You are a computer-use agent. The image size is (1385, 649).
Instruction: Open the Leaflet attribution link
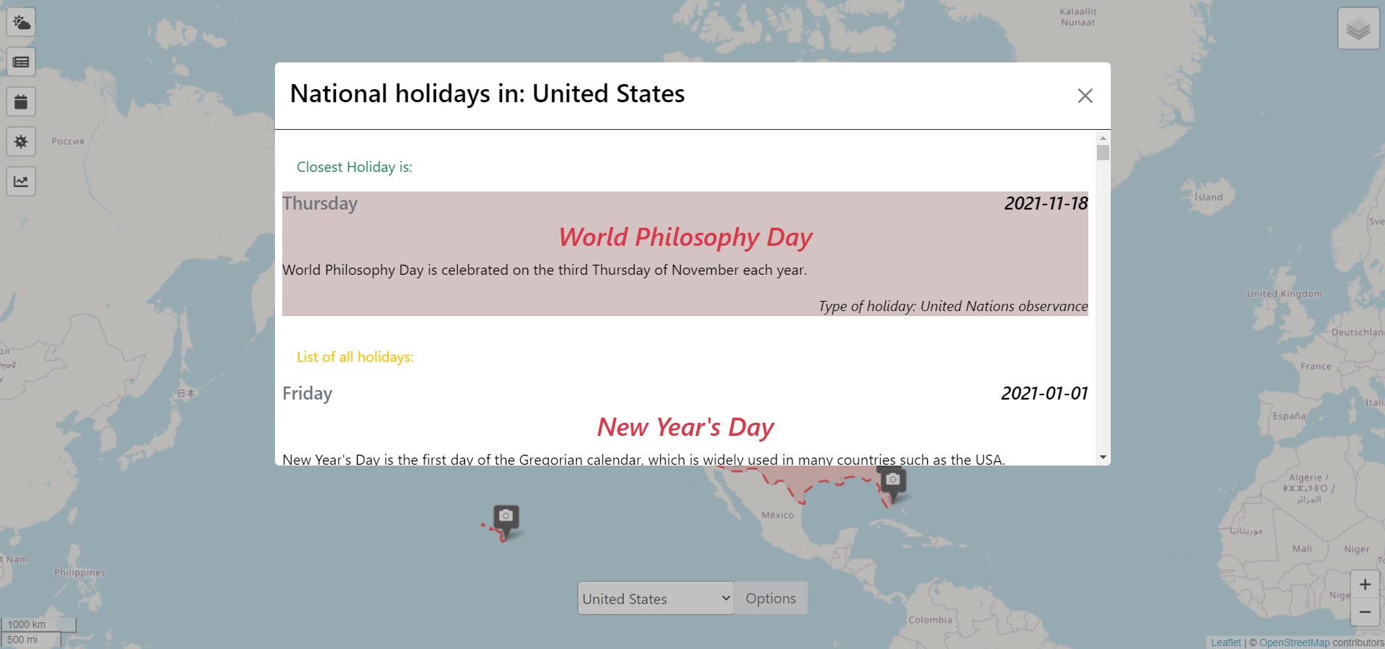pos(1225,642)
